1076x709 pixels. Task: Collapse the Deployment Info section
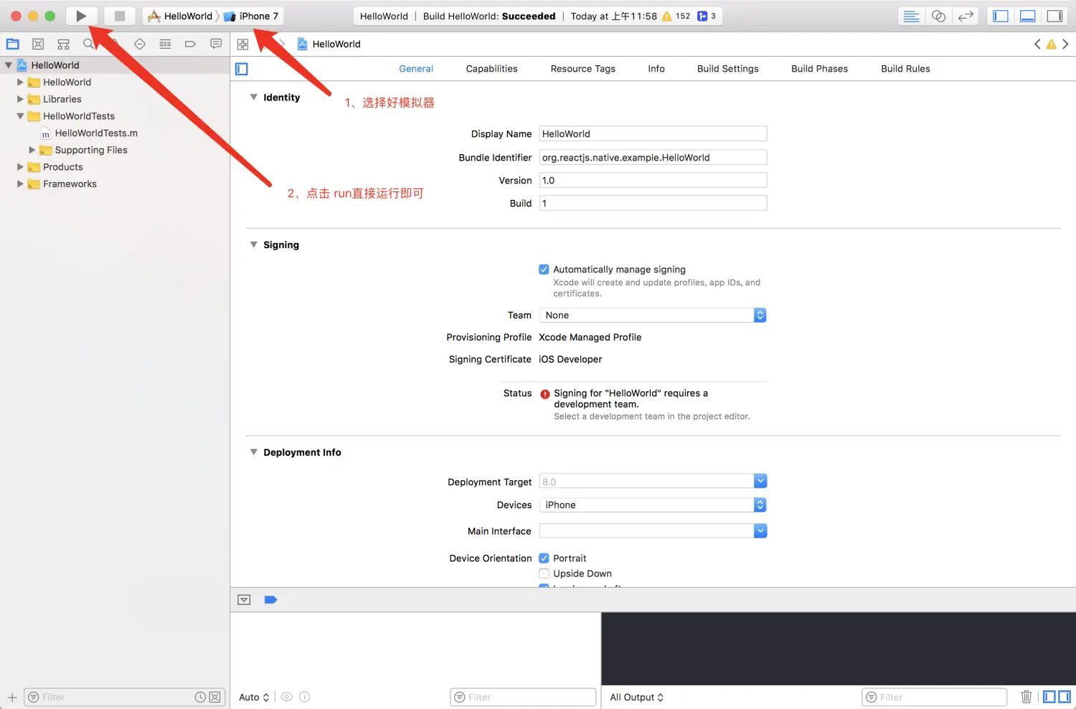(x=253, y=452)
